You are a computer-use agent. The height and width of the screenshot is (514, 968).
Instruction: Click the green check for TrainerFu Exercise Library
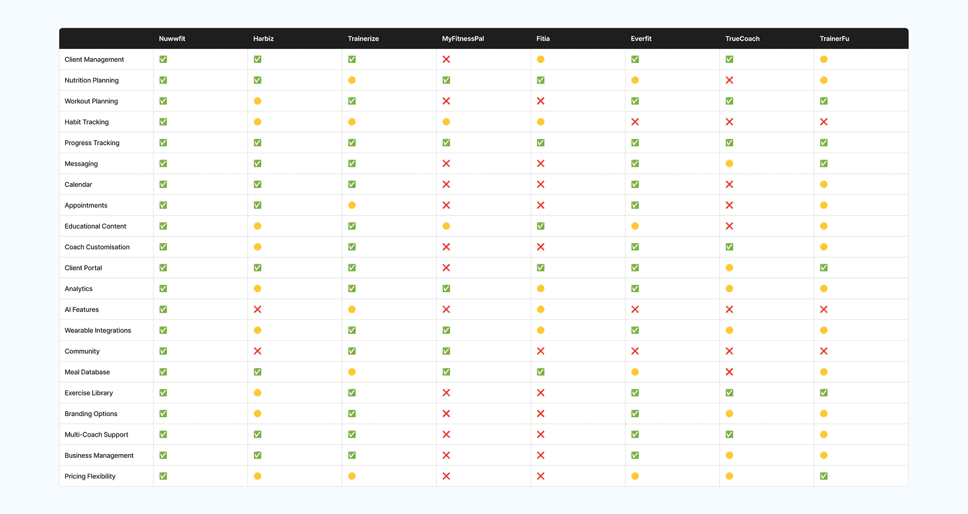click(x=823, y=393)
